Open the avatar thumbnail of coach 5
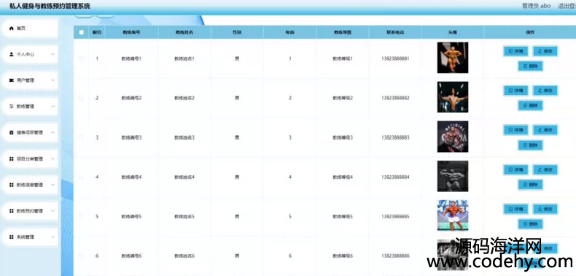The height and width of the screenshot is (276, 576). (x=453, y=215)
